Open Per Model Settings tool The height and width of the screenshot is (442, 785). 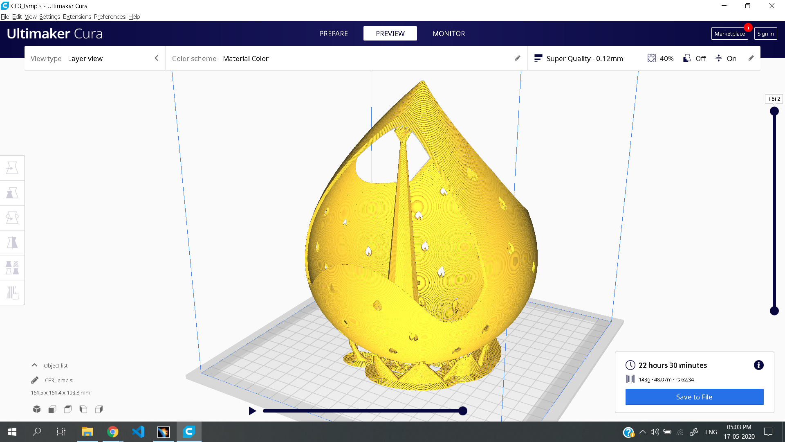[12, 268]
